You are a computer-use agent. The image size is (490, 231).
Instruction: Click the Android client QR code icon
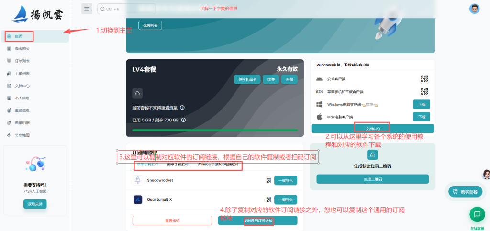pos(424,79)
